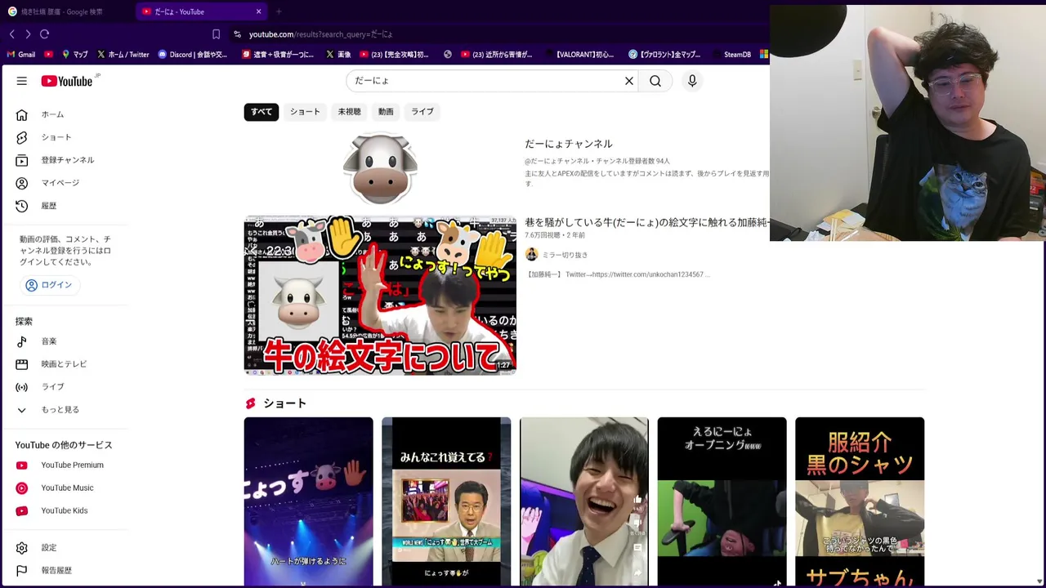Open the えろにーにょ オープニング short

point(722,501)
